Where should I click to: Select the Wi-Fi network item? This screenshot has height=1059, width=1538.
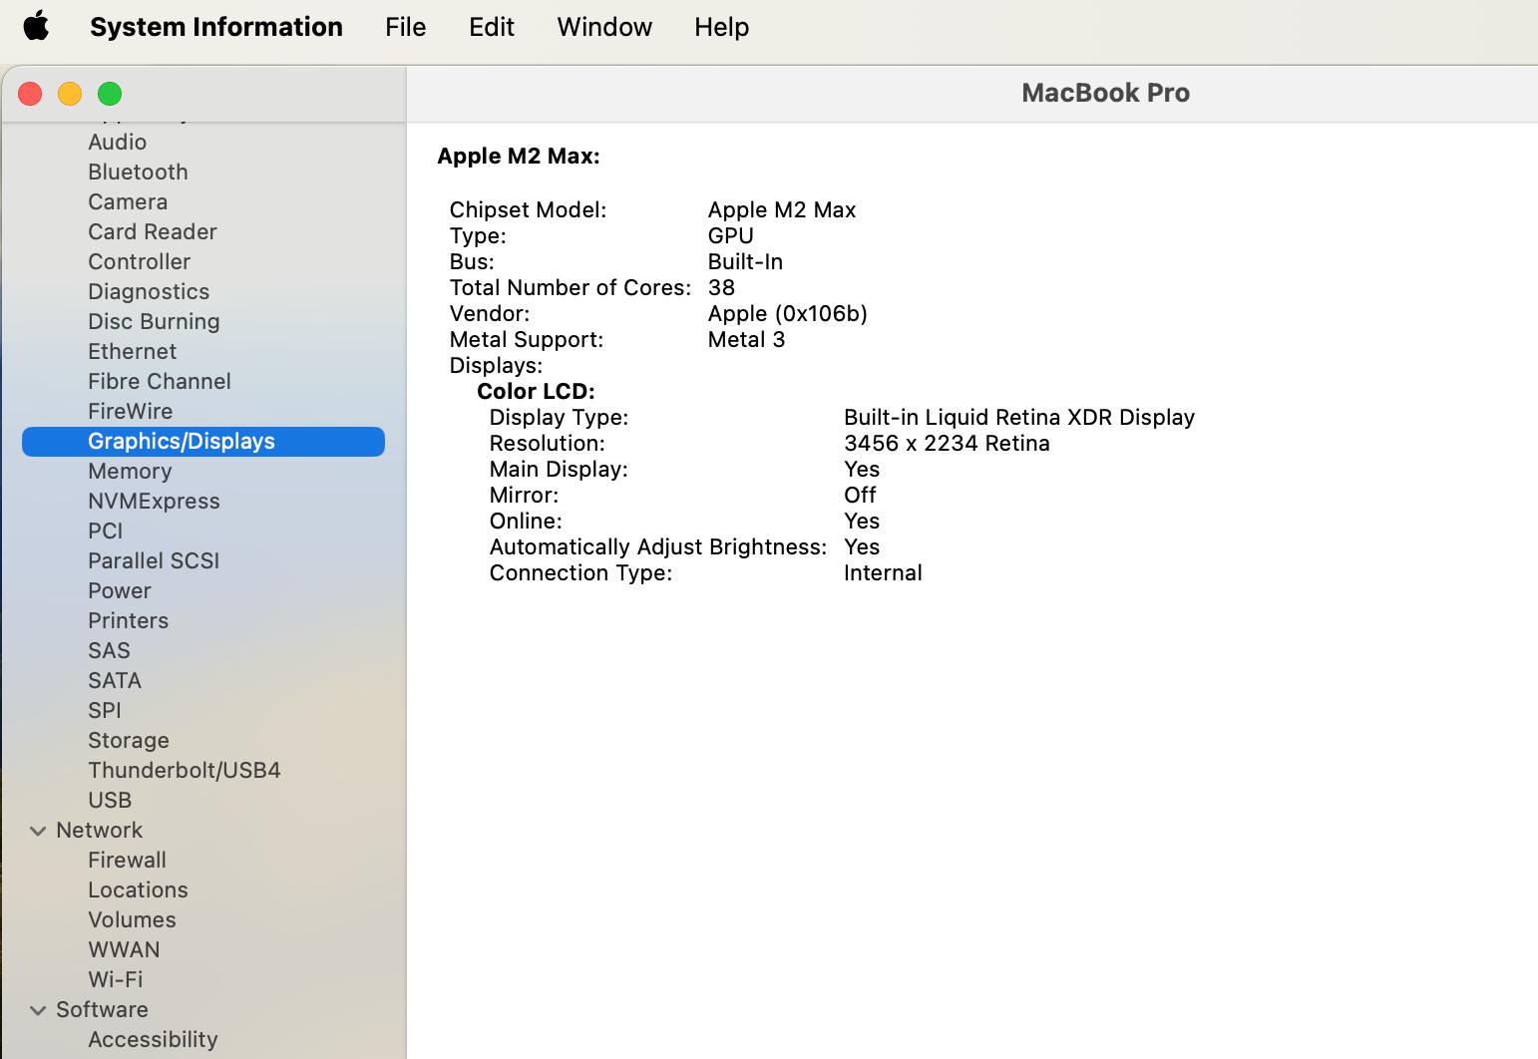coord(115,980)
